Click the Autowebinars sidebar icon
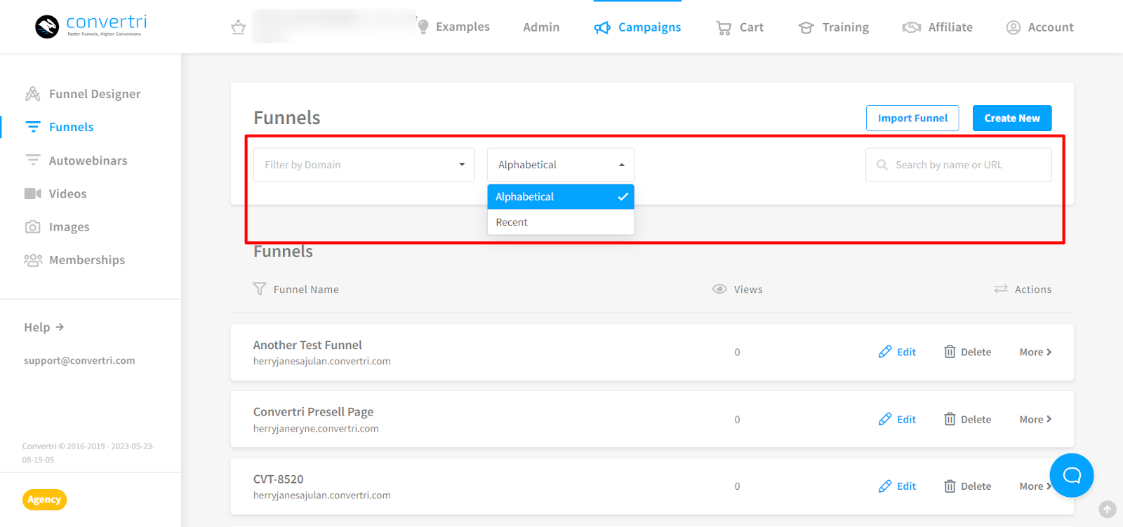The width and height of the screenshot is (1123, 527). coord(33,160)
